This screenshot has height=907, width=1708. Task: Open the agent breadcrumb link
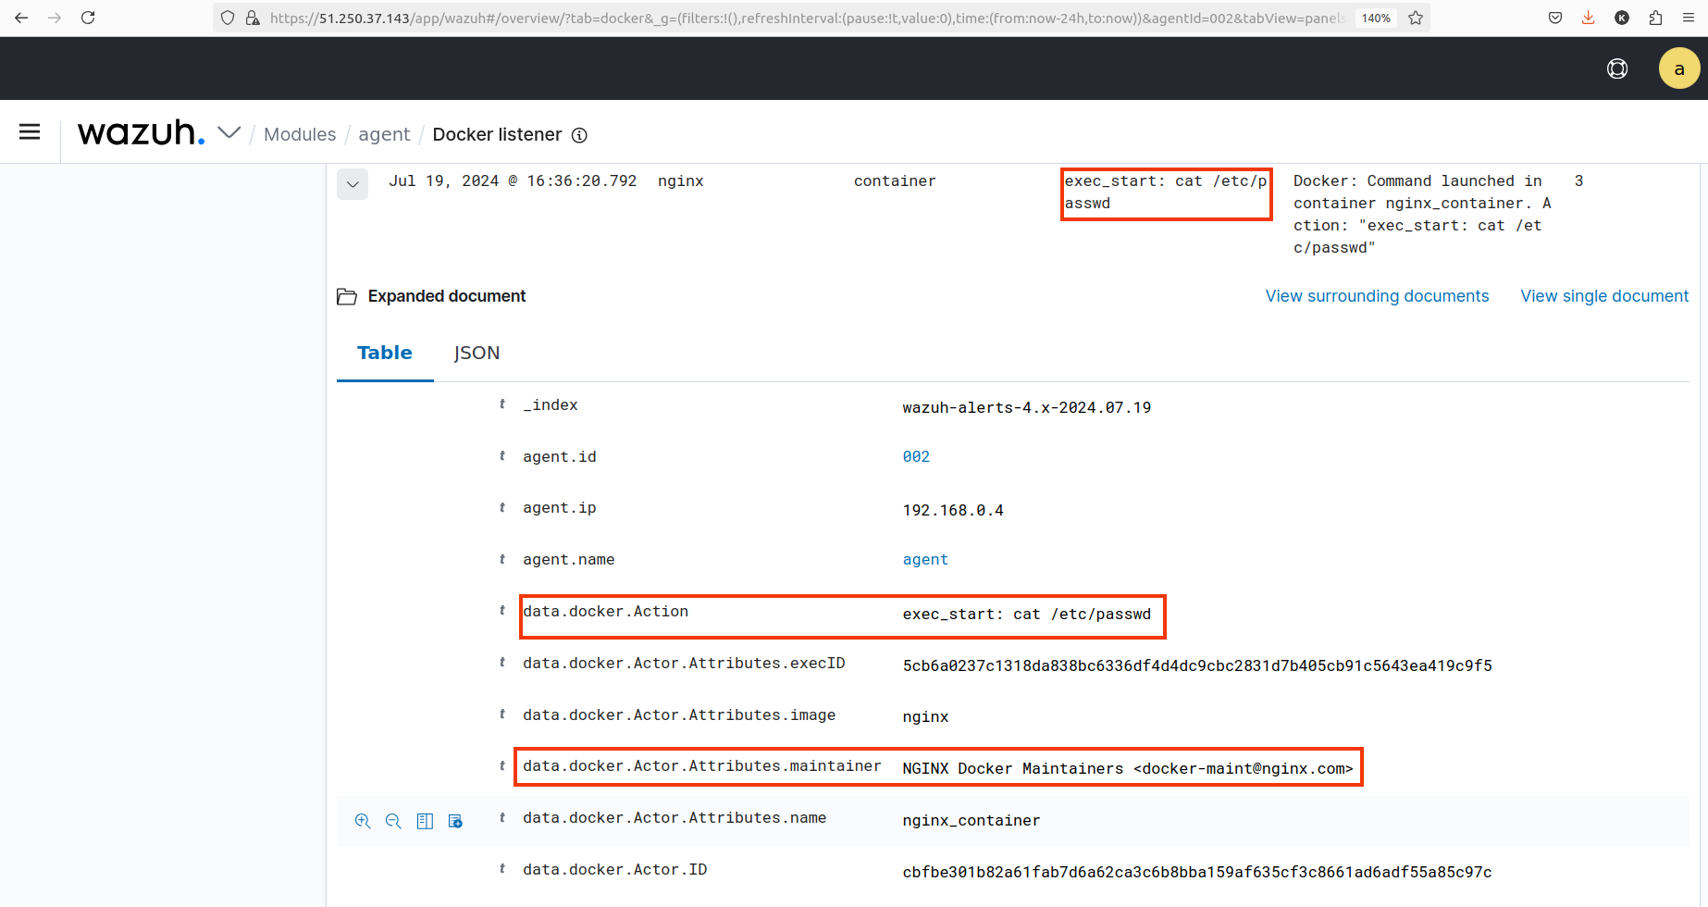point(384,134)
